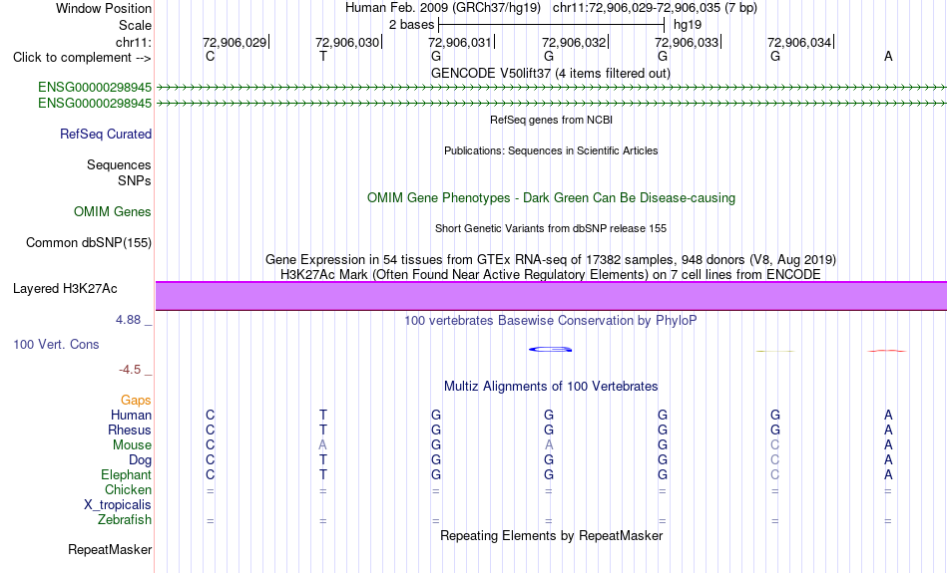The image size is (948, 573).
Task: Open the OMIM Genes track label
Action: tap(113, 211)
